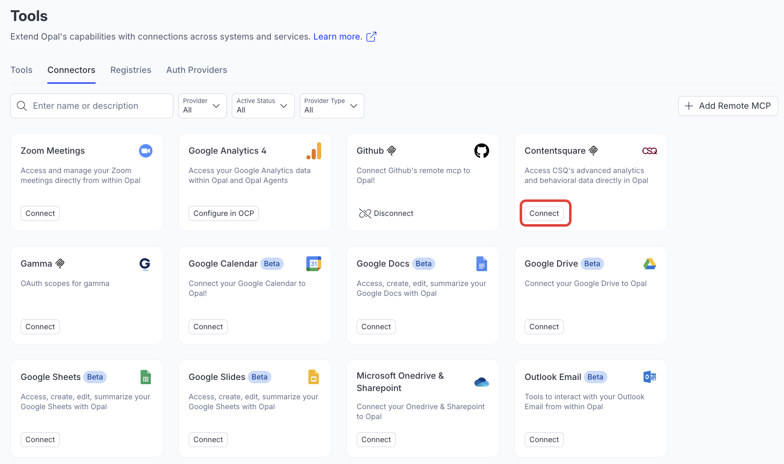Click the MCP badge icon next to Gamma
The image size is (784, 464).
click(x=60, y=264)
